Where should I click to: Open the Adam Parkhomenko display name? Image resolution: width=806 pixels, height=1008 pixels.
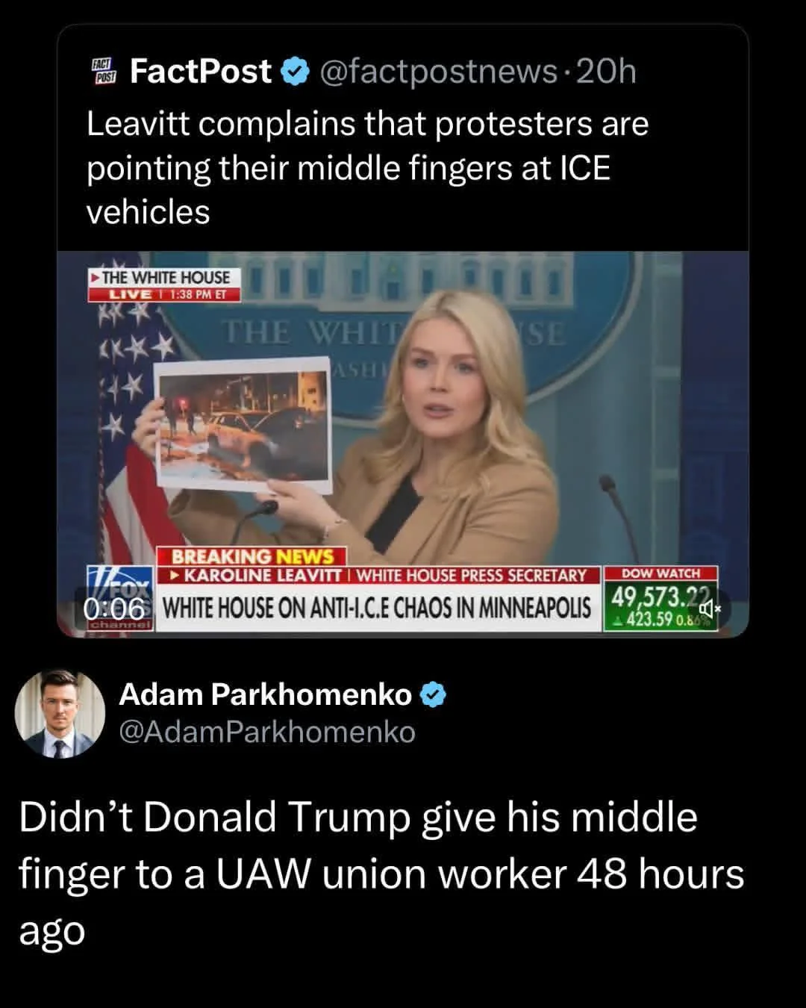pyautogui.click(x=265, y=694)
